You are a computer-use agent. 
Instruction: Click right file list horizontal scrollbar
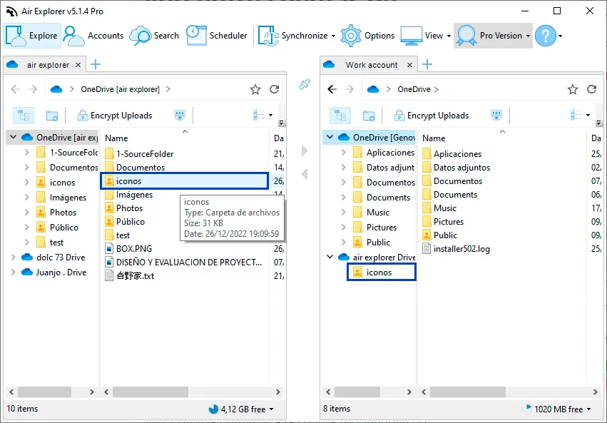point(468,392)
